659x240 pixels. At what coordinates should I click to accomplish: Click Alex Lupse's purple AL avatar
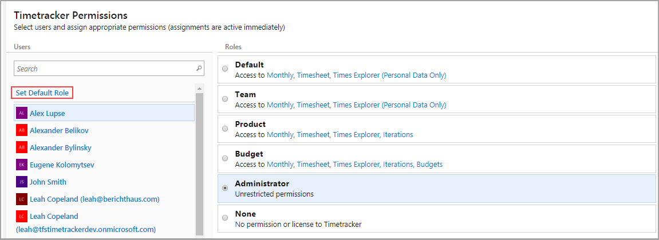pyautogui.click(x=22, y=113)
